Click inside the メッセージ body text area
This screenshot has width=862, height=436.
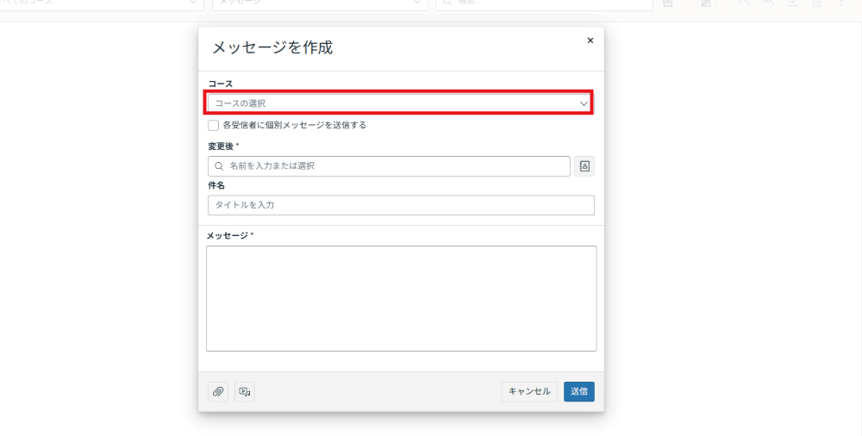tap(401, 298)
